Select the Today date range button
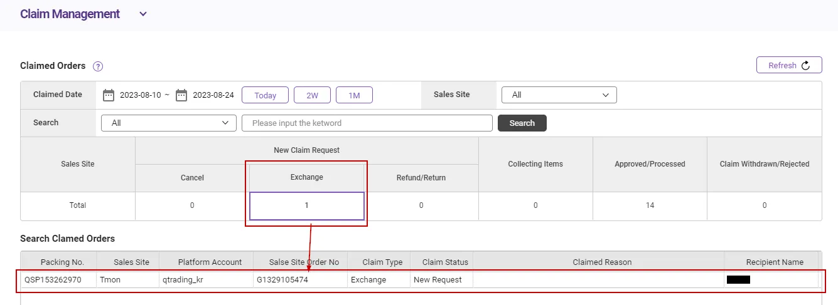This screenshot has height=305, width=838. [x=265, y=95]
